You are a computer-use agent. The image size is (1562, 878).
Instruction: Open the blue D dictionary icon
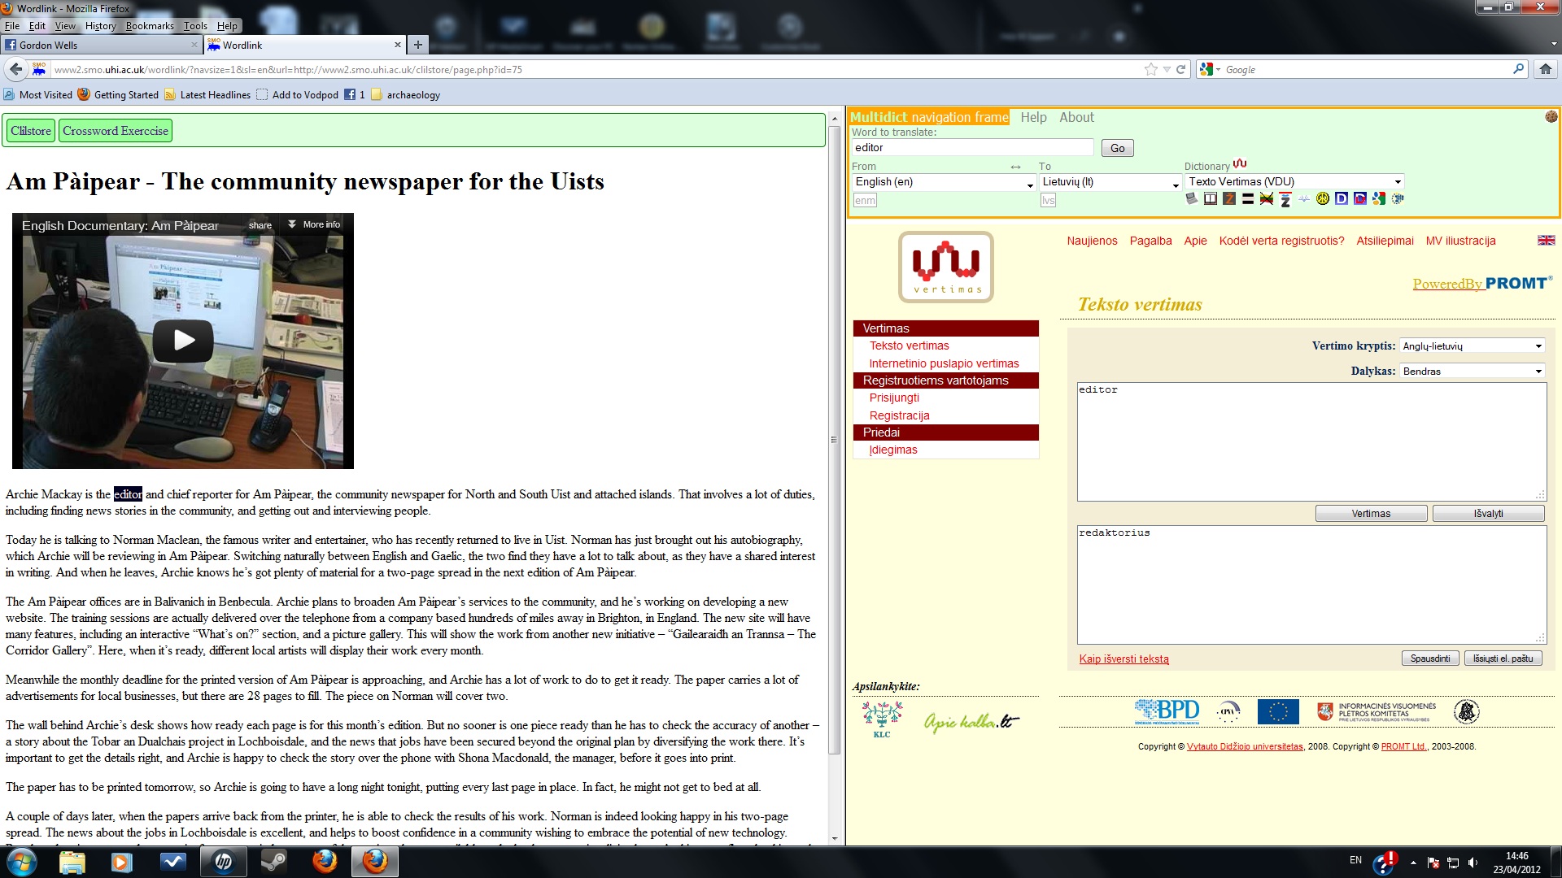click(1341, 198)
